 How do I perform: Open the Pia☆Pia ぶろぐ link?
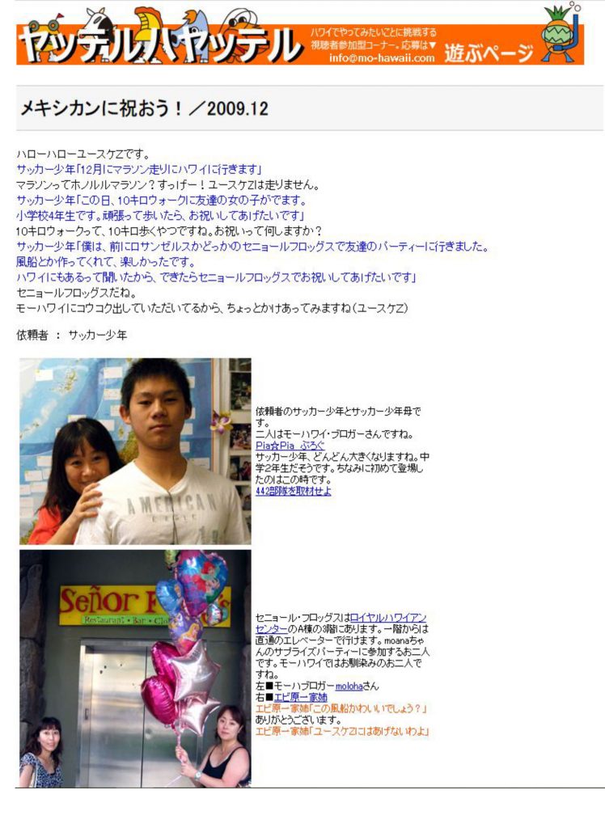[x=290, y=446]
